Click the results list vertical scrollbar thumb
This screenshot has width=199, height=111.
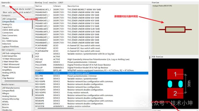coord(150,57)
